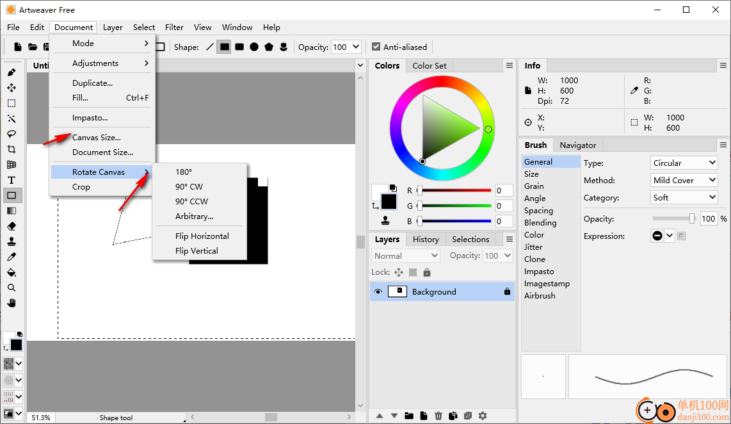Choose the ellipse shape
Viewport: 731px width, 424px height.
pos(254,47)
